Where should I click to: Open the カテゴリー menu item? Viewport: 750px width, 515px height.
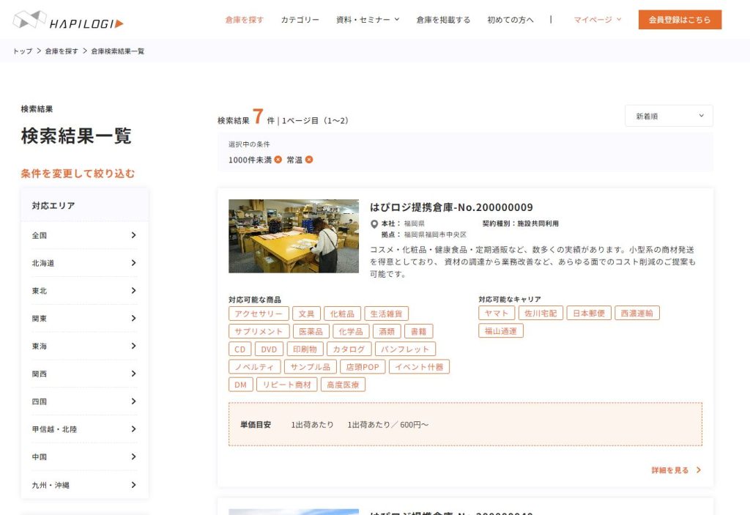click(300, 20)
